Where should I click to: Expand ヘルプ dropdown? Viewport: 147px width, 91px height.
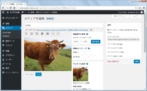point(136,16)
